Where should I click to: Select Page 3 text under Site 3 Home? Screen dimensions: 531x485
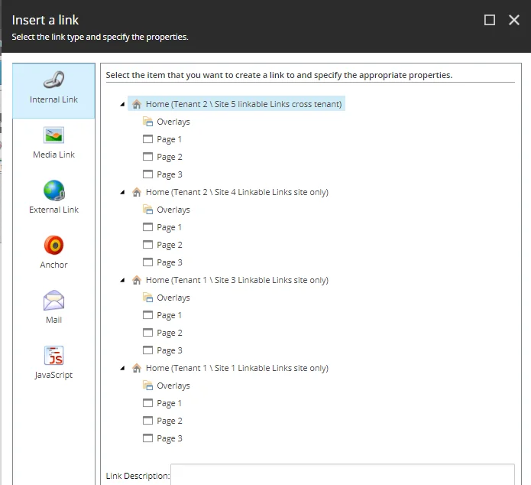pyautogui.click(x=170, y=350)
